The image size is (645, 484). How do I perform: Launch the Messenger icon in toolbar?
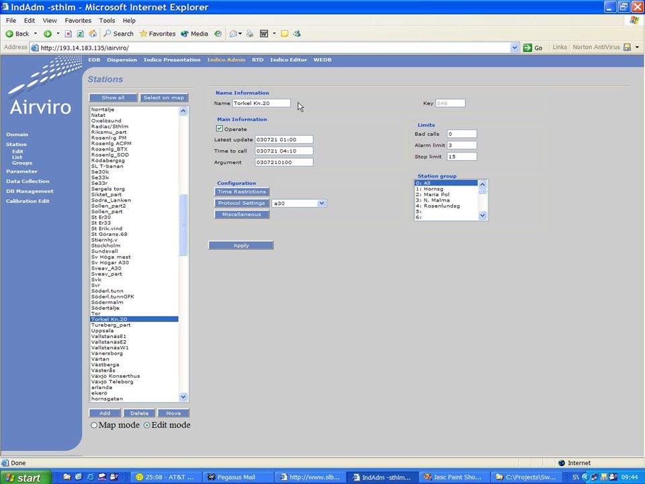point(297,34)
